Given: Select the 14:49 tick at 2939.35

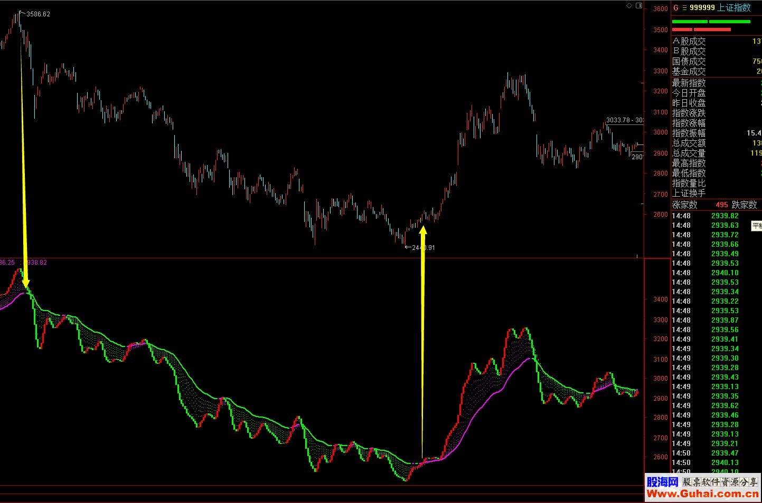Looking at the screenshot, I should pos(717,396).
